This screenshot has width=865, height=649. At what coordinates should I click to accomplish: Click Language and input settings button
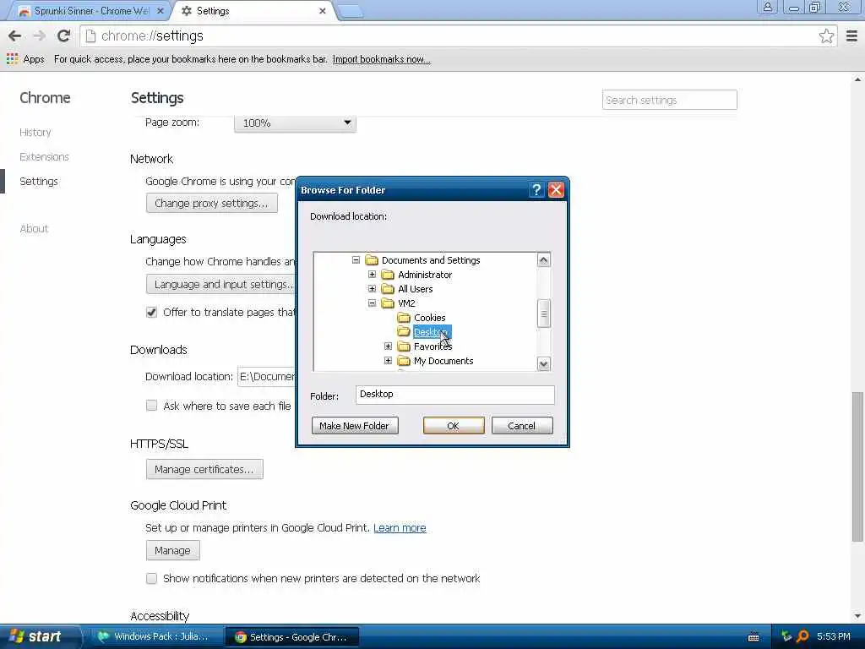(222, 284)
